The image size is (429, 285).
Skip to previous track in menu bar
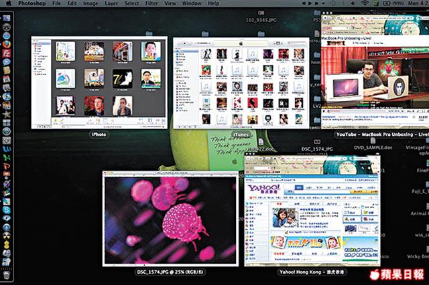click(304, 3)
